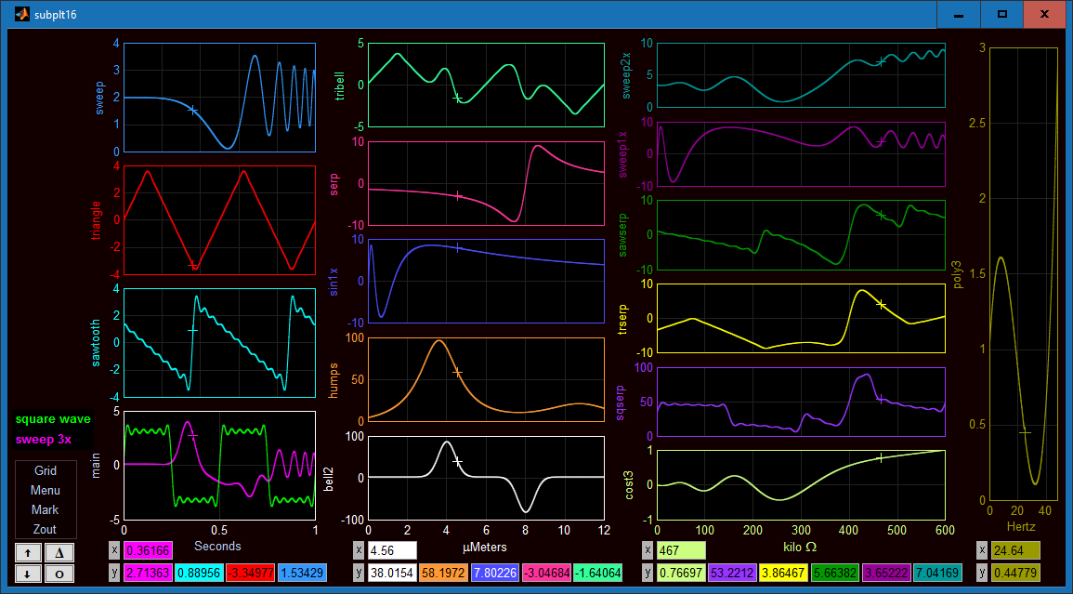Viewport: 1073px width, 594px height.
Task: Click the Hertz x-axis label
Action: pos(1021,527)
